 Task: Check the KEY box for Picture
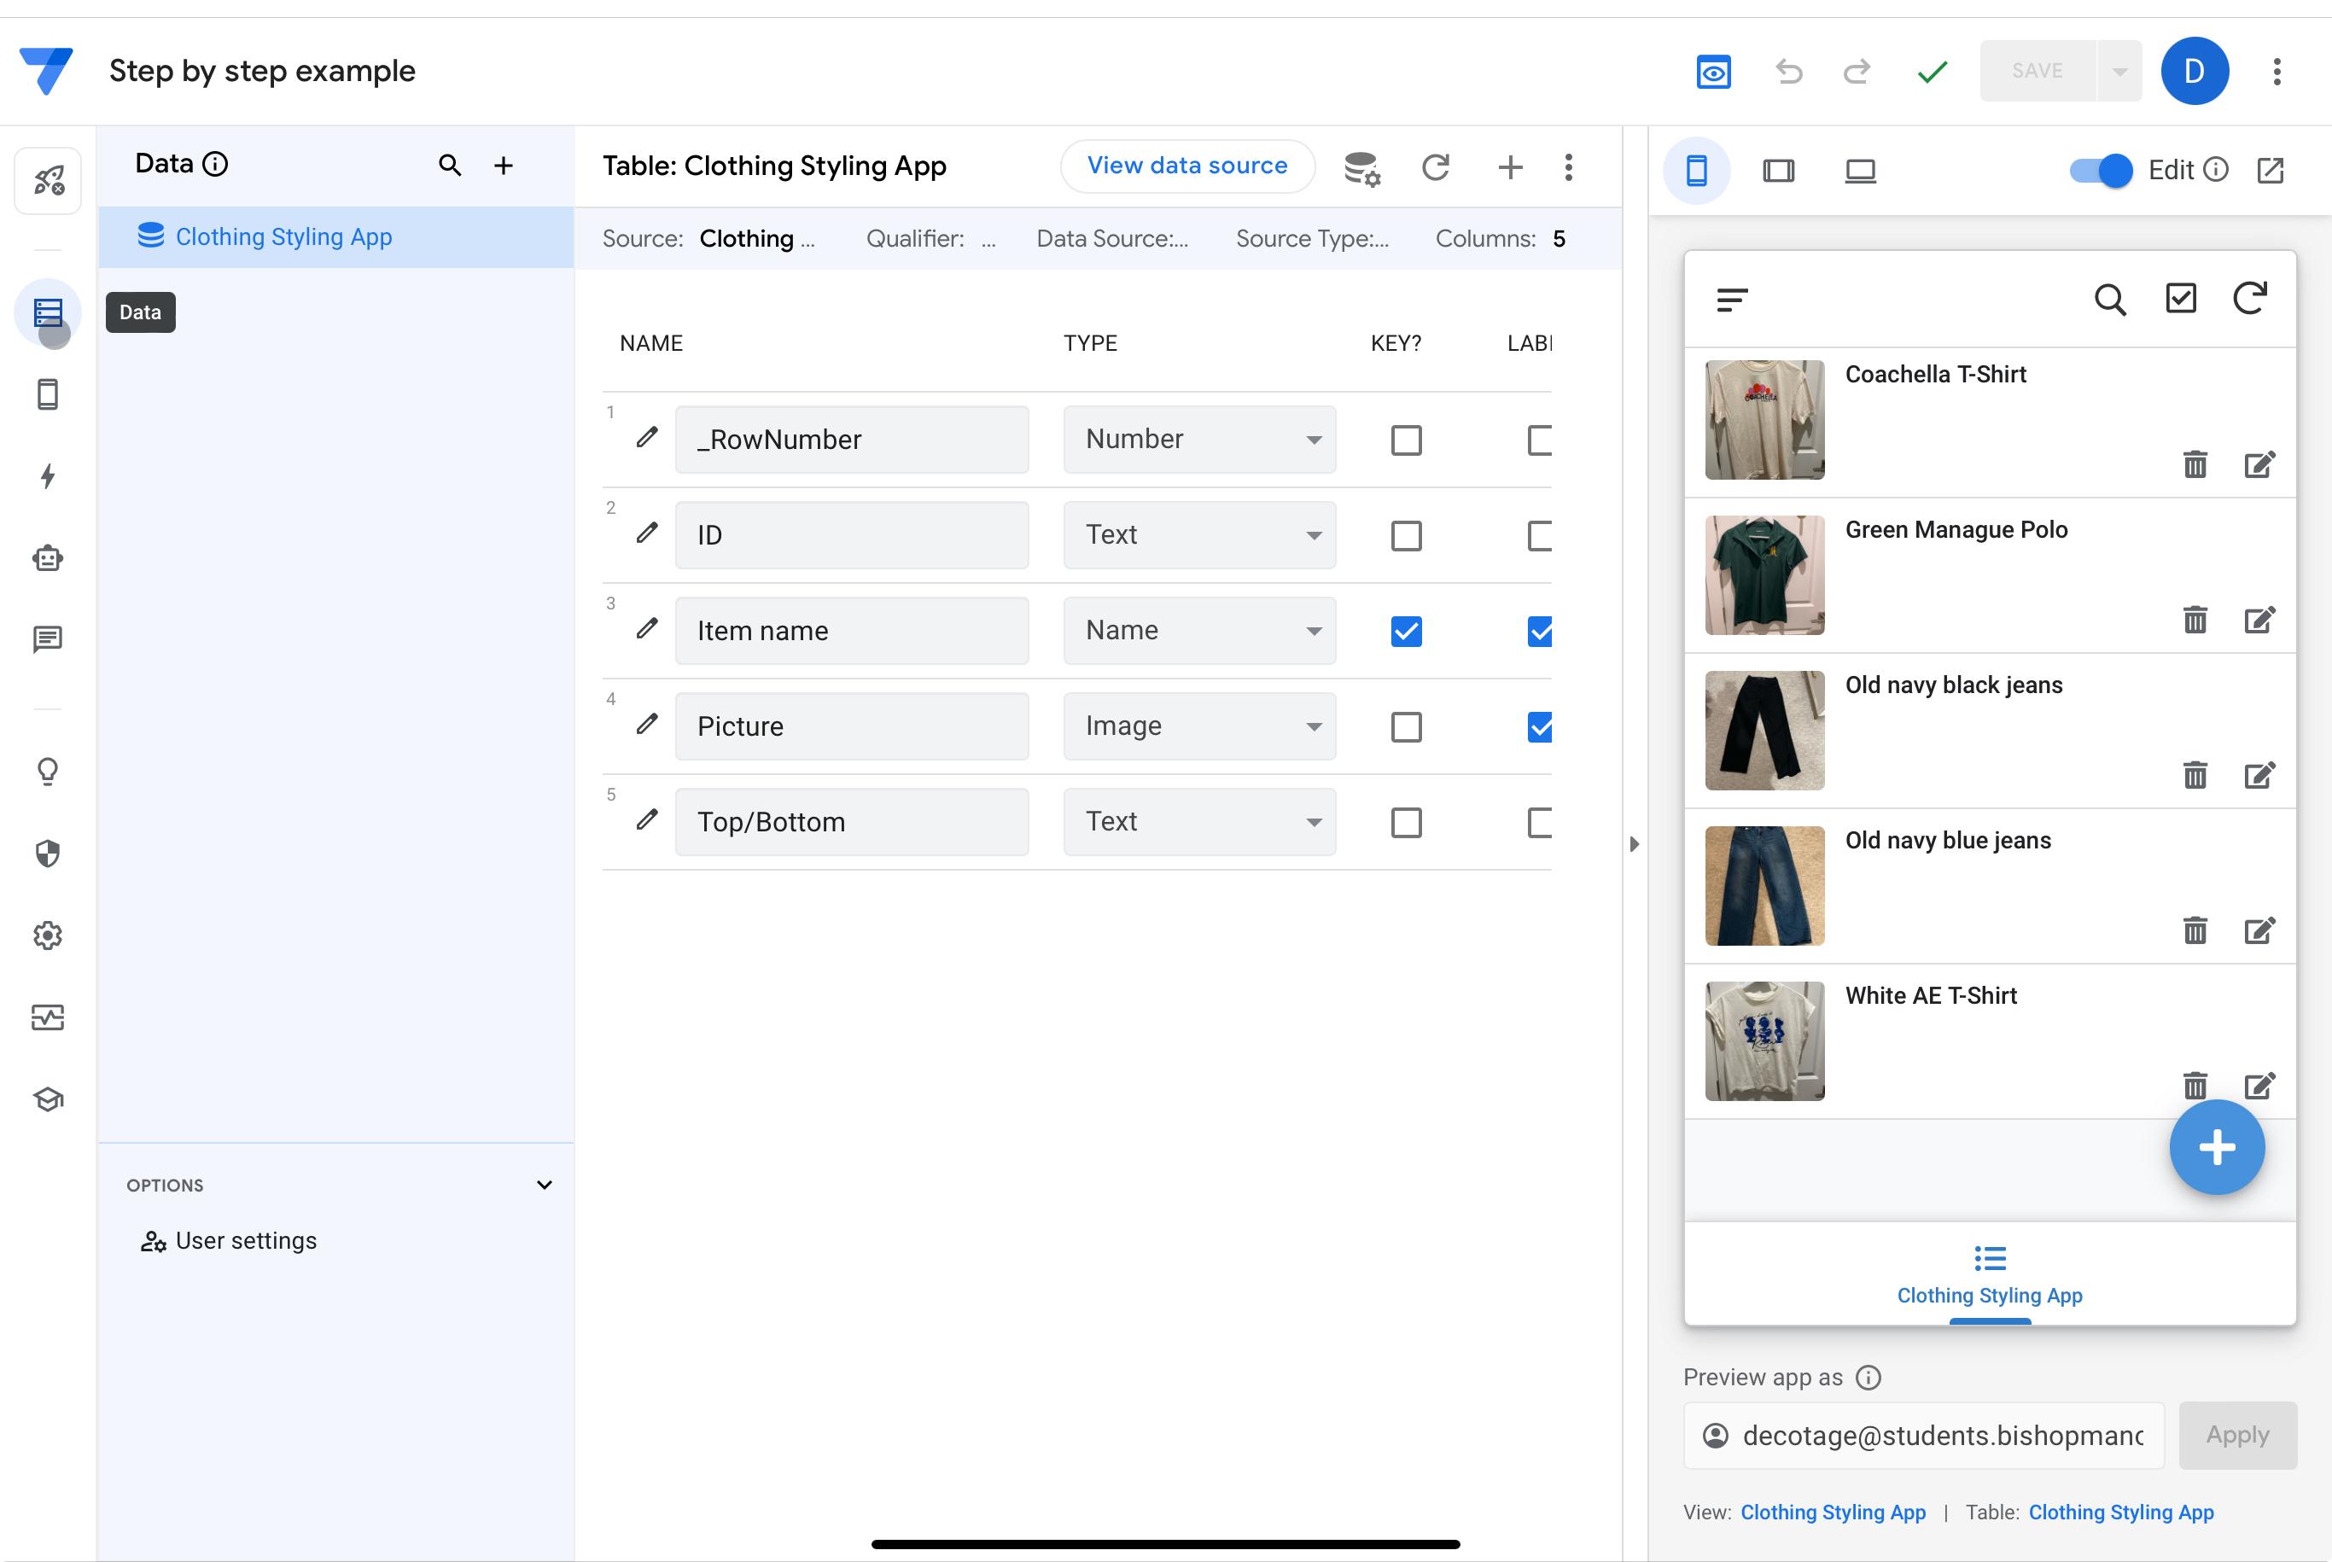pyautogui.click(x=1407, y=727)
